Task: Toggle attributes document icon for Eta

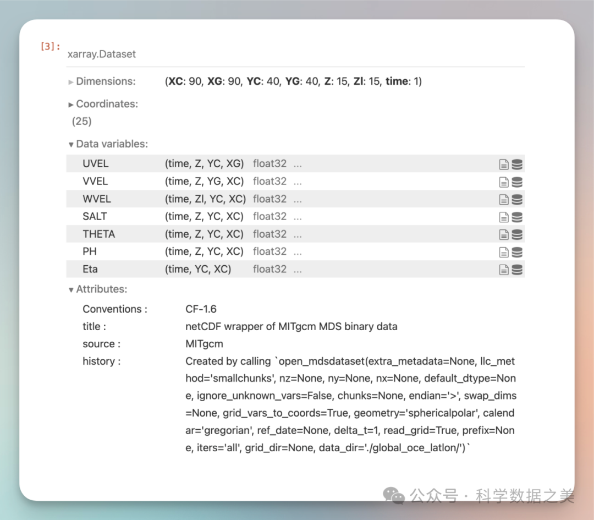Action: click(503, 270)
